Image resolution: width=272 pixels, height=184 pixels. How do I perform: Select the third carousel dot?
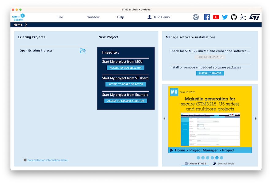pyautogui.click(x=208, y=158)
